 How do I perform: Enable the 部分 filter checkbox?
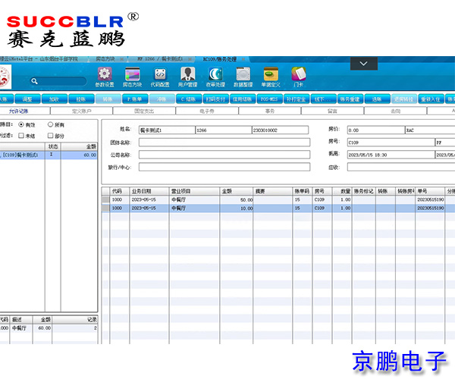(x=51, y=136)
